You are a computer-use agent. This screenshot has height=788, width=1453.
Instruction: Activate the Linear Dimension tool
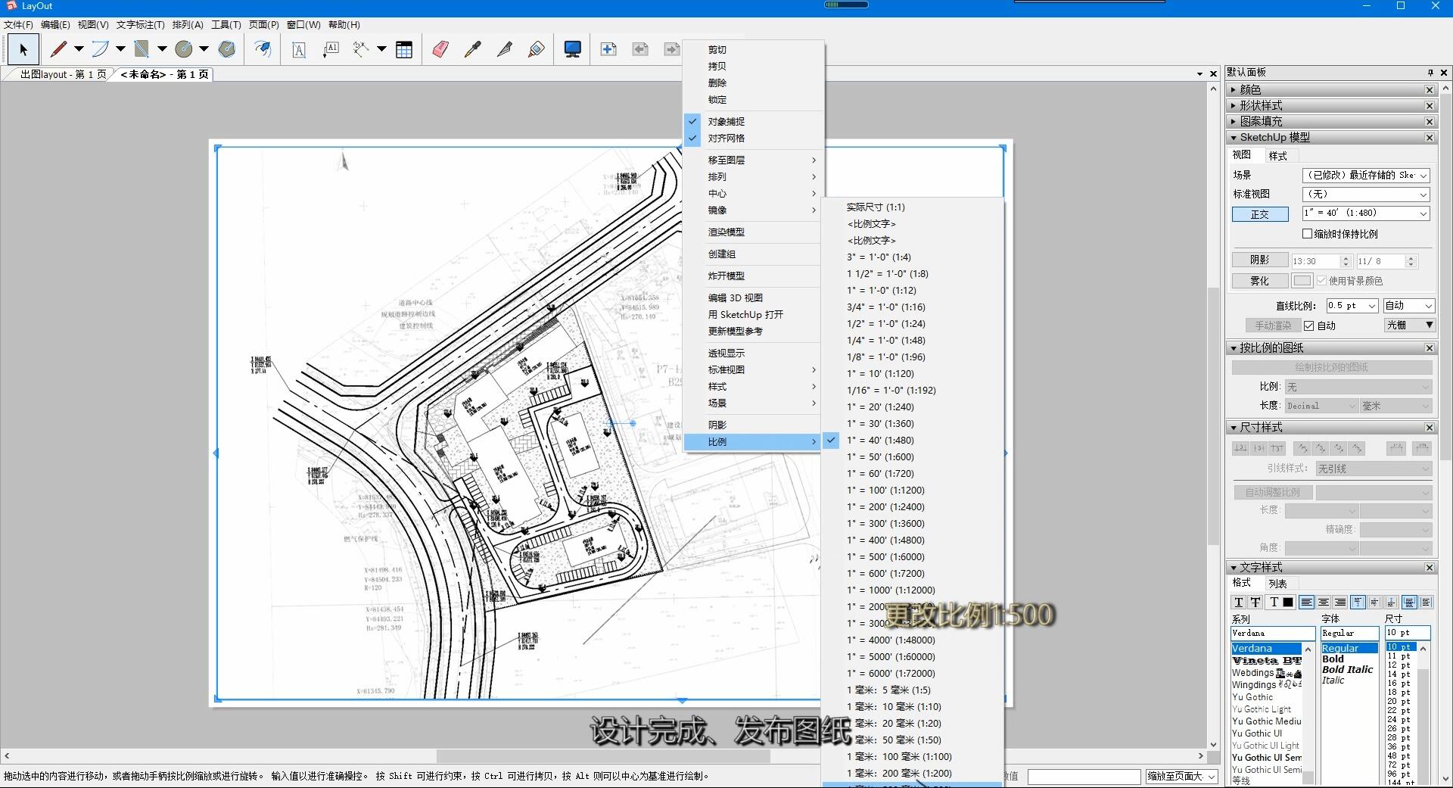[x=361, y=50]
